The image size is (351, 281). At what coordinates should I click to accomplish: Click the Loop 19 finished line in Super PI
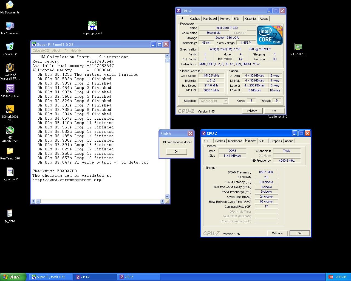[x=75, y=158]
